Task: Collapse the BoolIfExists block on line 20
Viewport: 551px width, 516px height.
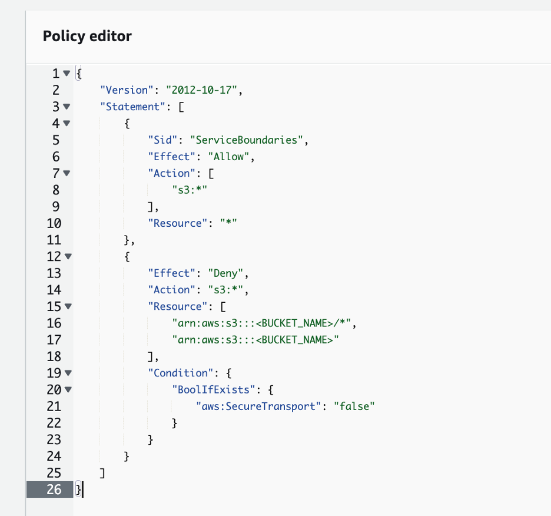Action: coord(68,389)
